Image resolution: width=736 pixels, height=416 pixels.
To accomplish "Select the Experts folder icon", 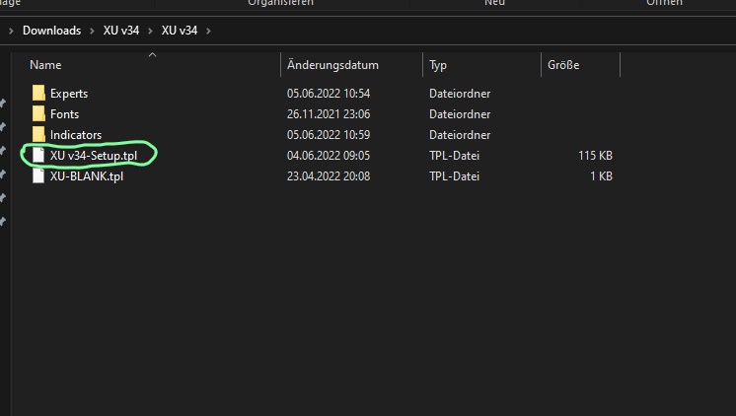I will coord(38,94).
